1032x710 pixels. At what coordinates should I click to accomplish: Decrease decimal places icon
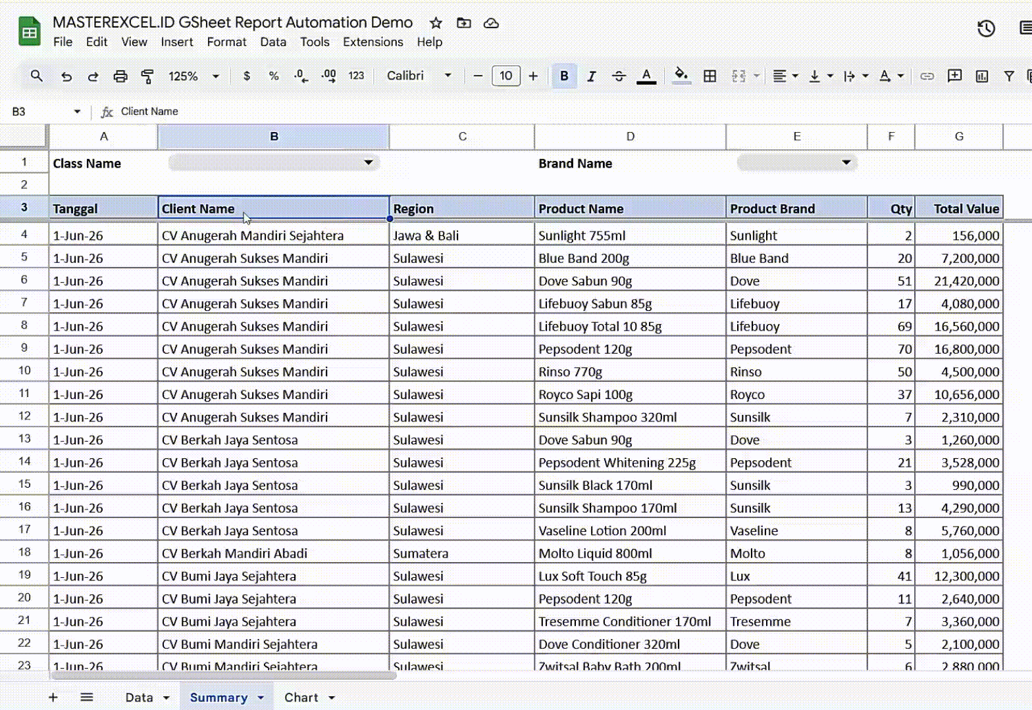pos(301,76)
